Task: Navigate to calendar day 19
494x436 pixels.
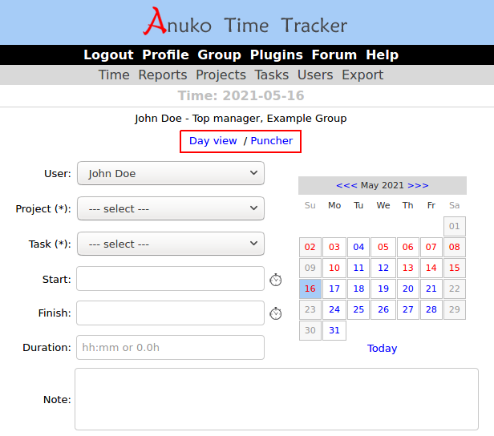Action: pos(383,289)
